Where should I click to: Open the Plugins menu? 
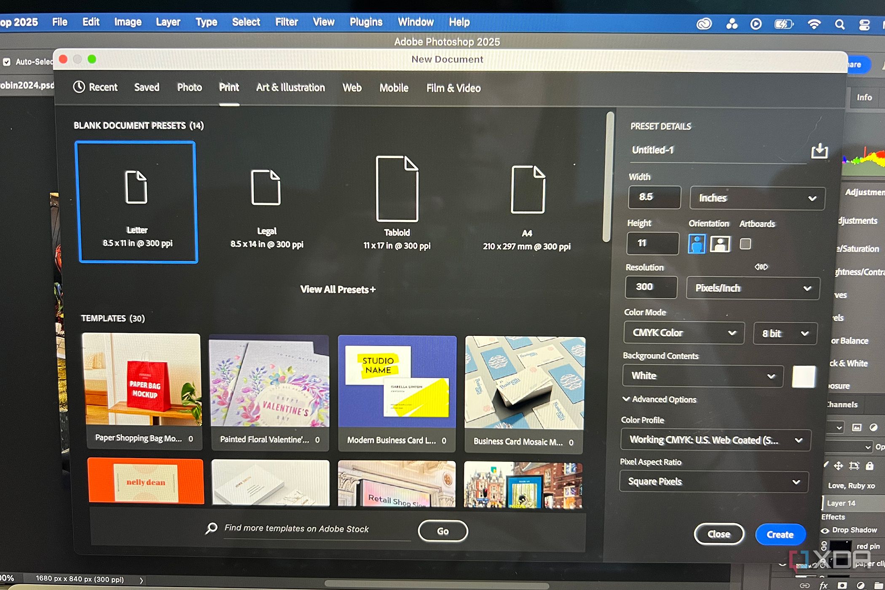pyautogui.click(x=366, y=22)
